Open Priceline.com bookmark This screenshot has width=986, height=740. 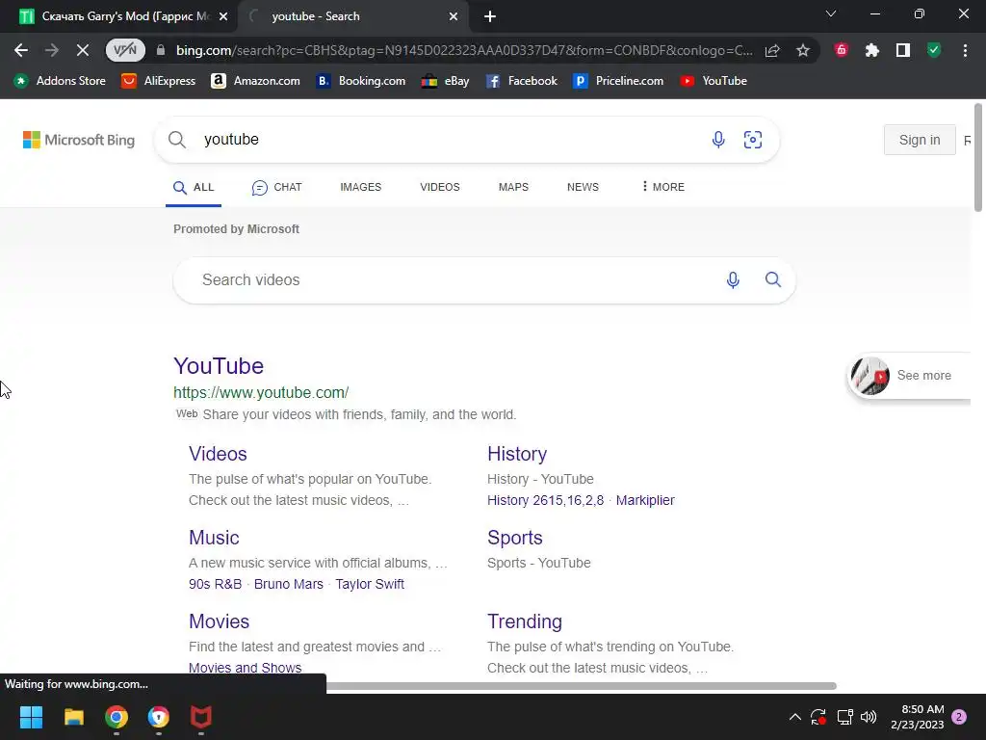click(618, 81)
